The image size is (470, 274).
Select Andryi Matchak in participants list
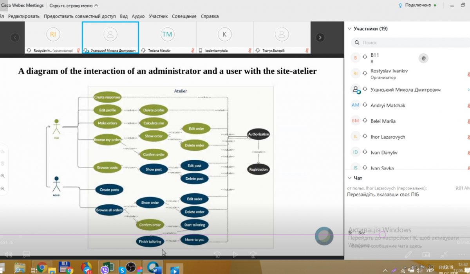388,105
